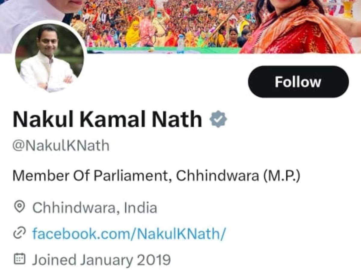Select the @NakulKNath handle
Viewport: 361px width, 271px height.
pos(61,146)
